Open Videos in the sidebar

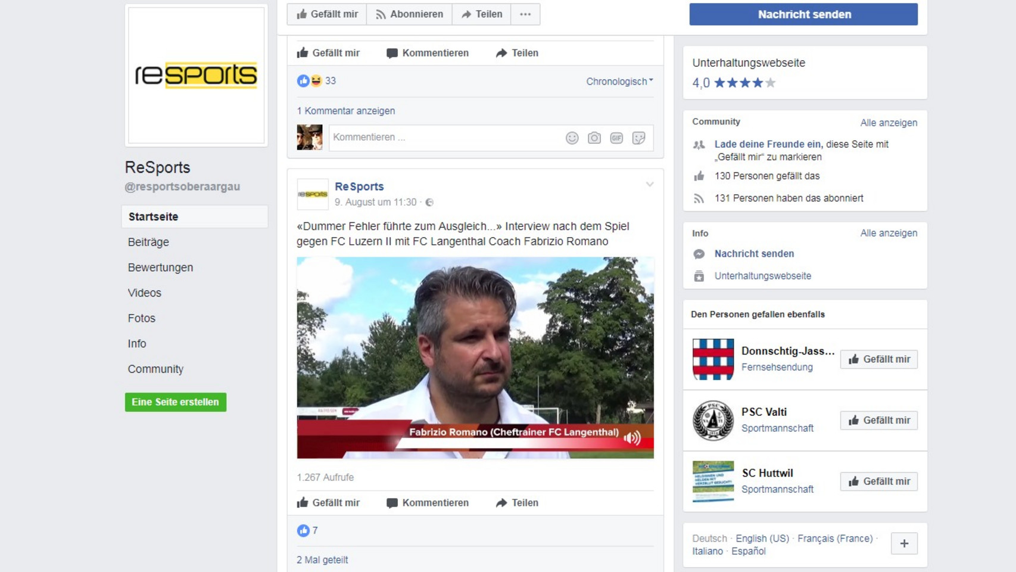point(144,293)
